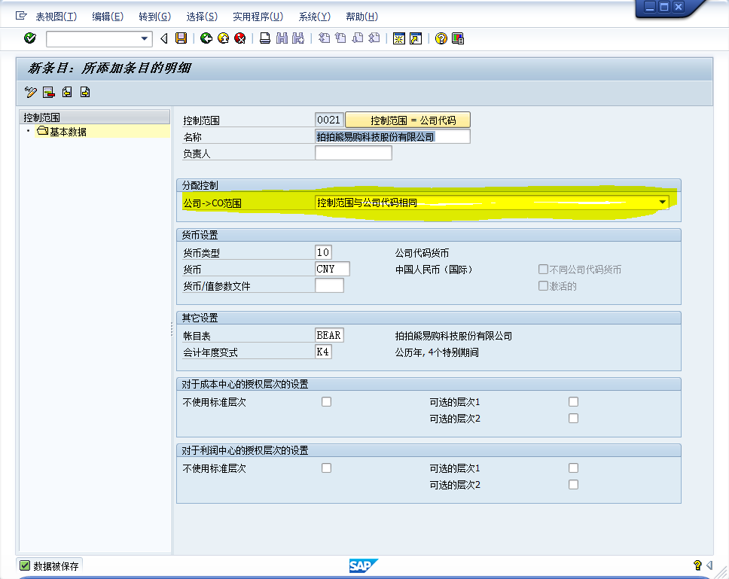This screenshot has height=579, width=729.
Task: Collapse command field with the left triangle
Action: coord(163,38)
